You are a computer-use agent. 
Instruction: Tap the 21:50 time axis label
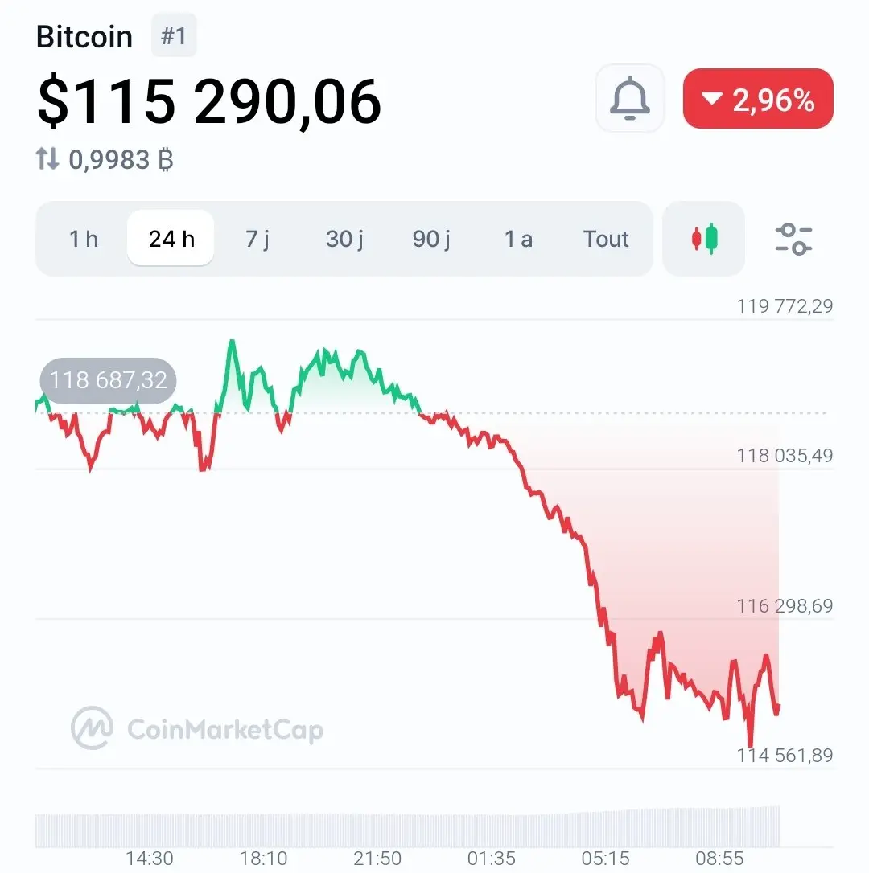(377, 859)
